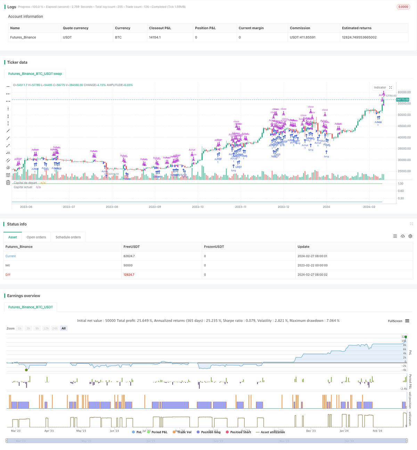The width and height of the screenshot is (417, 450).
Task: Open Status info settings gear
Action: (x=410, y=236)
